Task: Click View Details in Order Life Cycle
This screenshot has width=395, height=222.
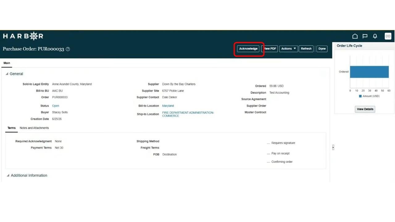Action: point(365,109)
